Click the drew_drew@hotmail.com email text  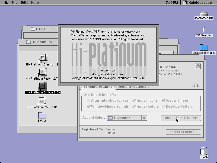[x=108, y=74]
